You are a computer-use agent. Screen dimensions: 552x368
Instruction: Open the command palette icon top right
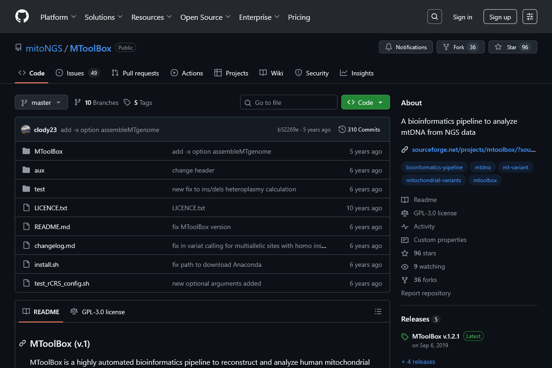point(529,16)
